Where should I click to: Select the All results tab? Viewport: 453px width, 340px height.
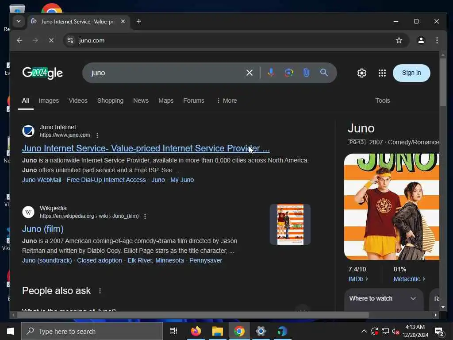pos(25,100)
